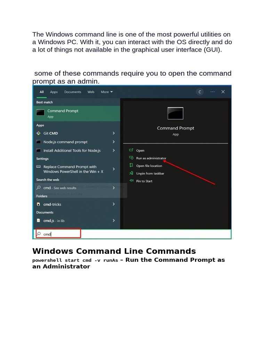Click the Pin to Start icon
The height and width of the screenshot is (357, 267).
(x=131, y=181)
